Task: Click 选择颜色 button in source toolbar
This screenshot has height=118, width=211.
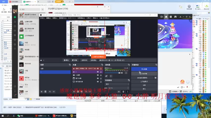Action: pyautogui.click(x=93, y=60)
